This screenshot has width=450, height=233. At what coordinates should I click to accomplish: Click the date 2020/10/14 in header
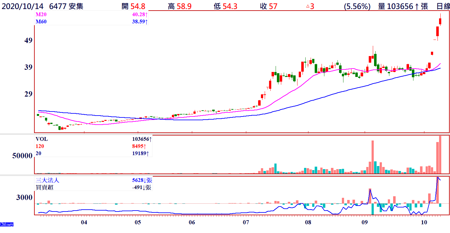click(24, 6)
